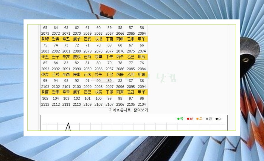Select the 庚午 cell
The height and width of the screenshot is (161, 264).
point(77,92)
